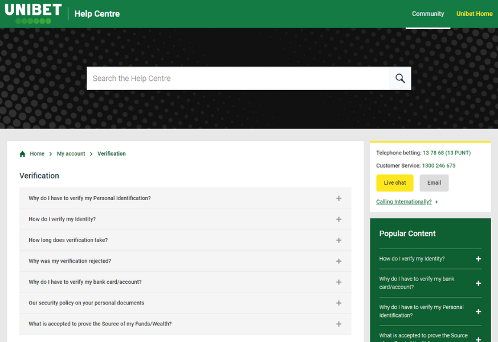This screenshot has height=342, width=498.
Task: Expand Popular Content 'How do I verify my Identity?'
Action: pos(430,259)
